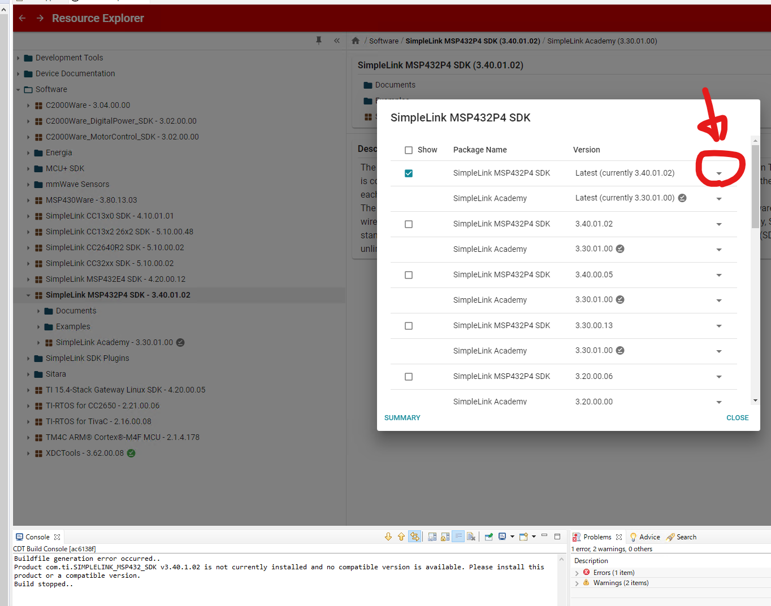Display selected console monitor icon
Viewport: 771px width, 606px height.
[x=502, y=537]
